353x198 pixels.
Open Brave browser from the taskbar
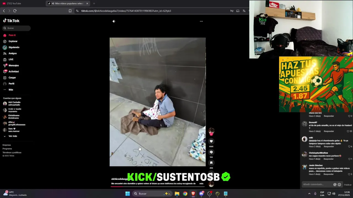[x=193, y=194]
